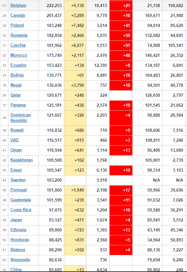Open the Japan country page
The height and width of the screenshot is (272, 187).
(x=16, y=220)
